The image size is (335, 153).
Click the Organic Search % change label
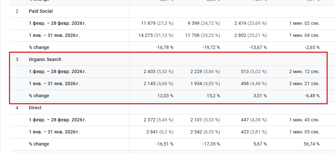(39, 96)
